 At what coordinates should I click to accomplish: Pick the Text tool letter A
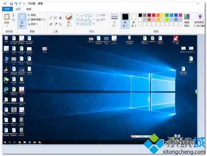pyautogui.click(x=60, y=18)
